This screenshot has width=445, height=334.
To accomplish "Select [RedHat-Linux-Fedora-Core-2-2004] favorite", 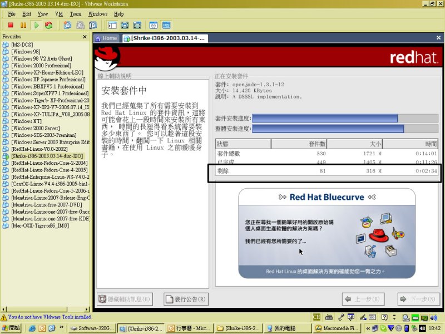I will 50,163.
